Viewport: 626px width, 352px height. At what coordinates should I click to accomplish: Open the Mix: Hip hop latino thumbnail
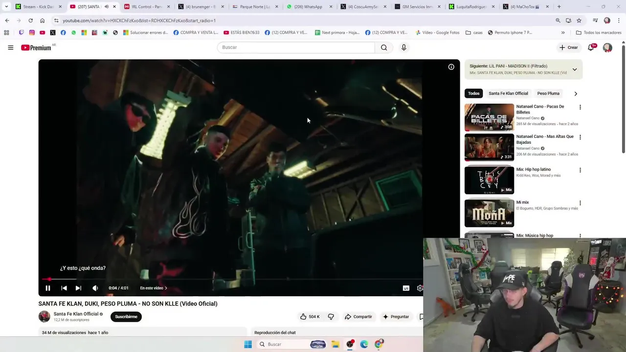pyautogui.click(x=489, y=180)
